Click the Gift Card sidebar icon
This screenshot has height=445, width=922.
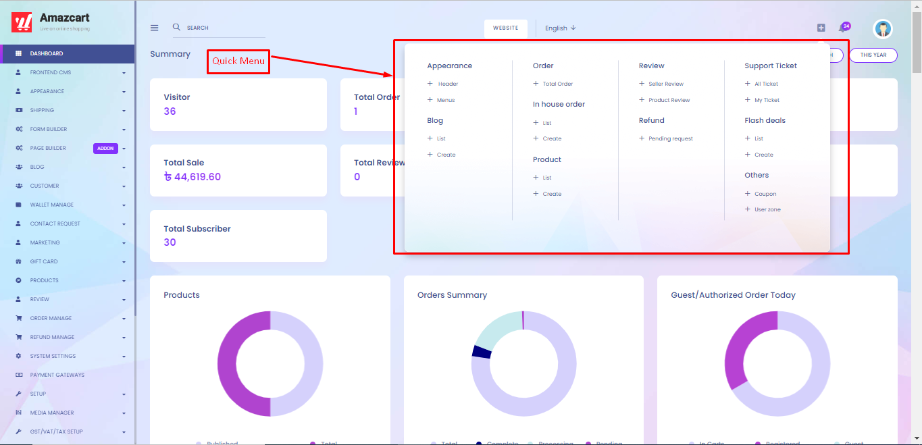coord(18,261)
